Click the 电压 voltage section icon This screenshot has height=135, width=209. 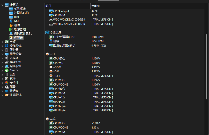(47, 54)
